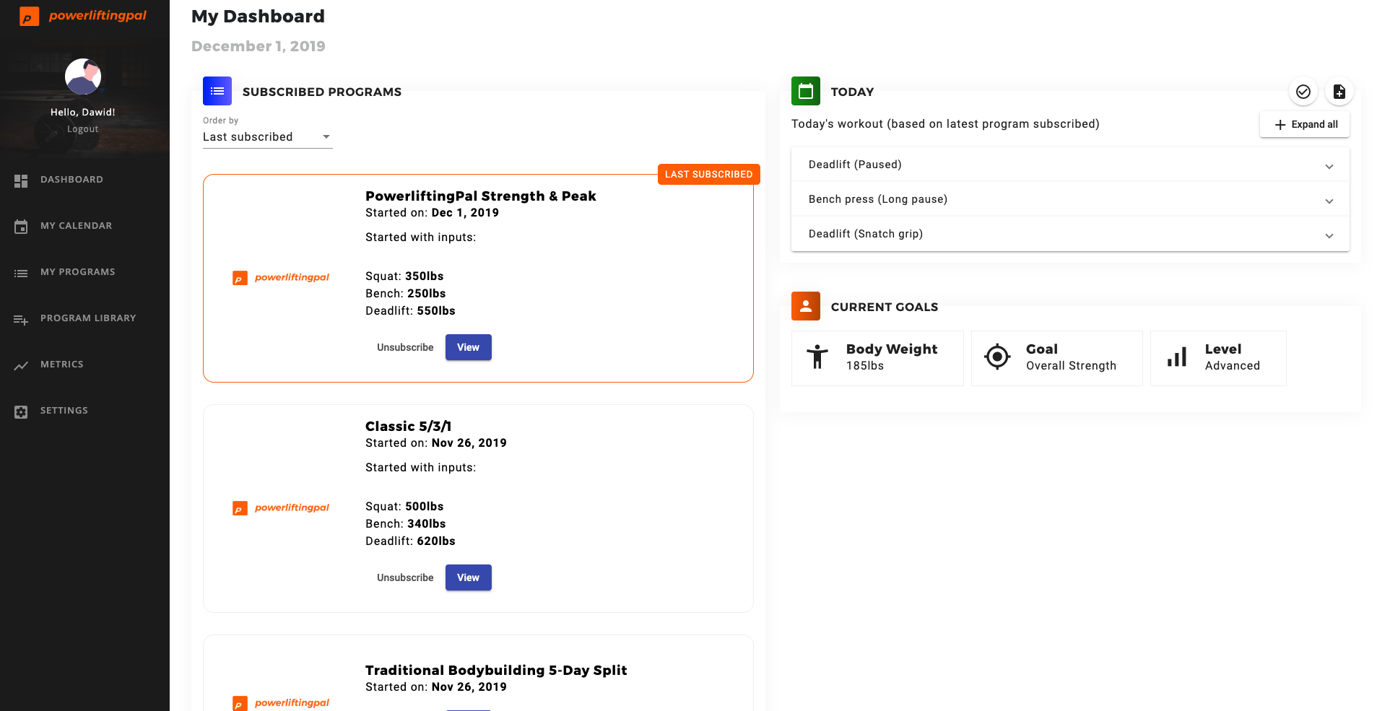Screen dimensions: 1377x711
Task: Click the Body Weight figure icon
Action: (x=817, y=357)
